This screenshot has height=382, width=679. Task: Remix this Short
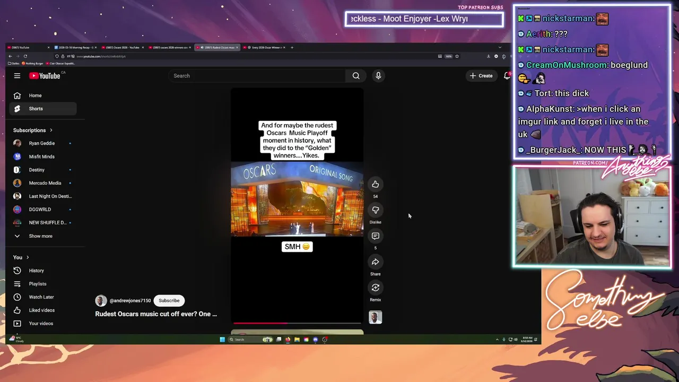375,288
